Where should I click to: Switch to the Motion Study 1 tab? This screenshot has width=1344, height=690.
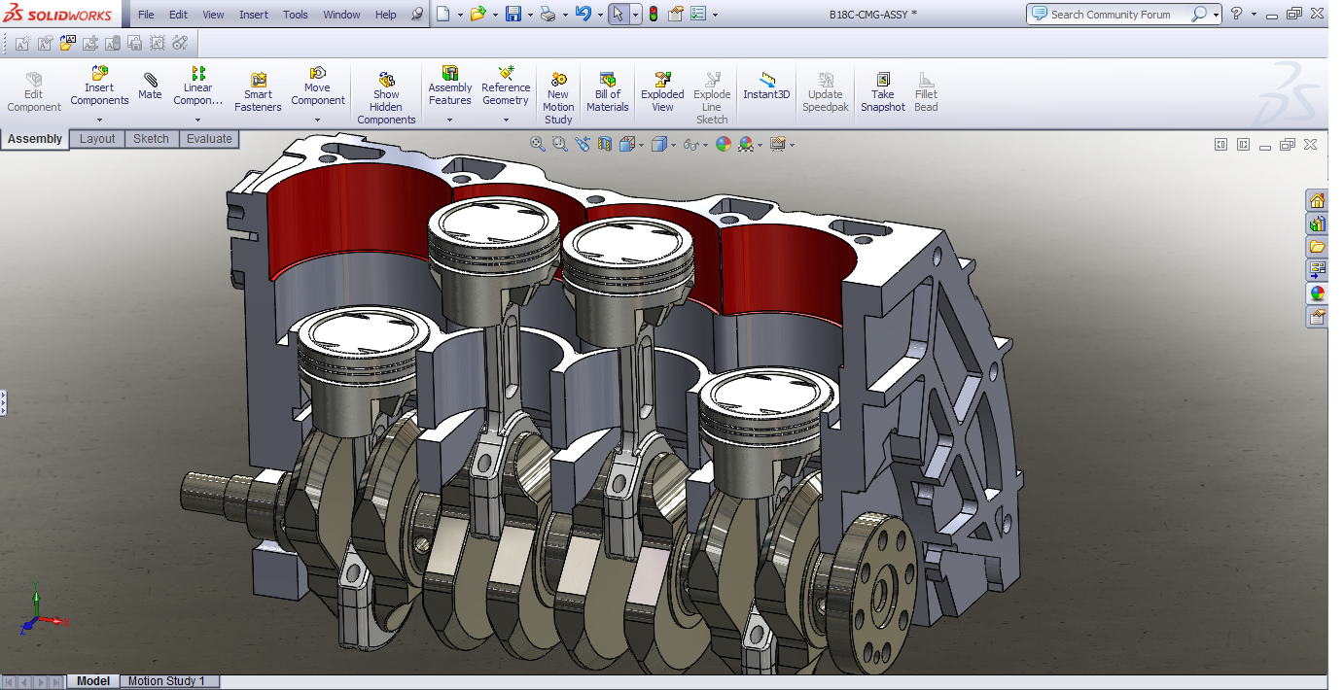[166, 681]
